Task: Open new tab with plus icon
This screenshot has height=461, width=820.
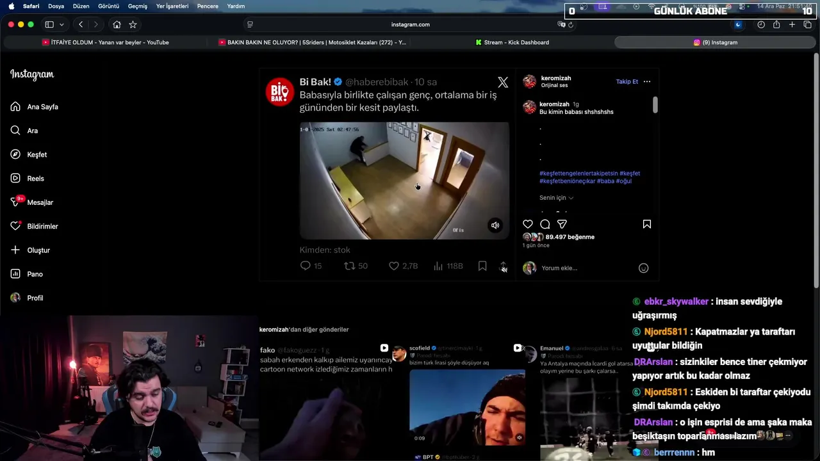Action: point(792,24)
